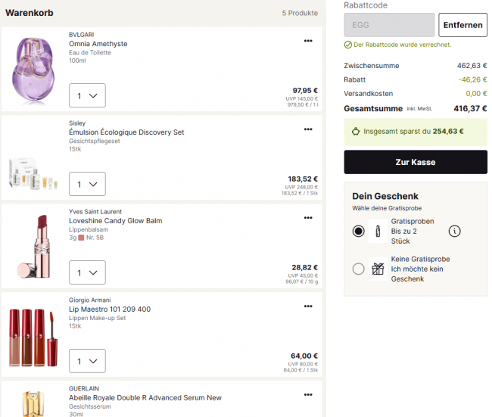Open Omnia Amethyste product link
Image resolution: width=492 pixels, height=417 pixels.
[x=98, y=44]
